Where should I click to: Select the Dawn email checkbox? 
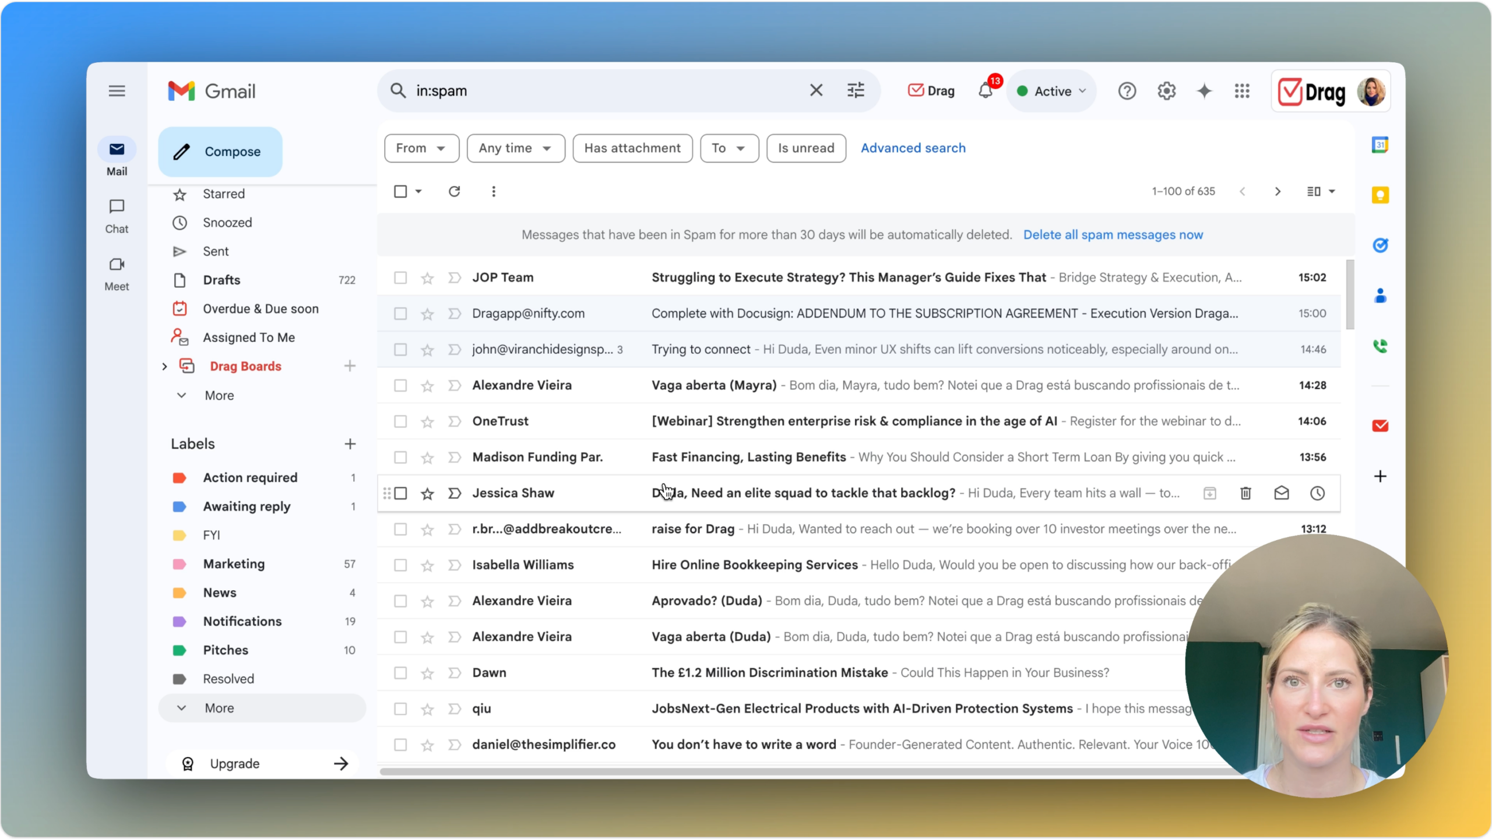[x=400, y=673]
